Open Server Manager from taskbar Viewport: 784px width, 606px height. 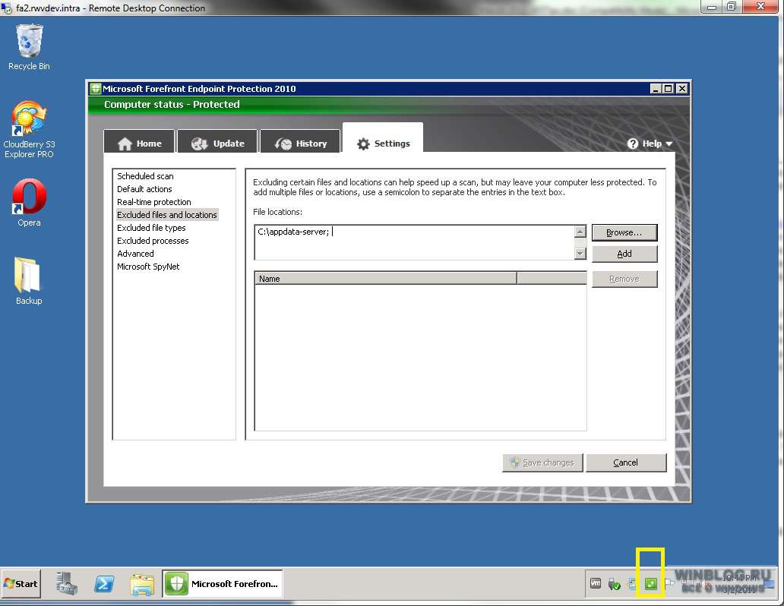[67, 583]
